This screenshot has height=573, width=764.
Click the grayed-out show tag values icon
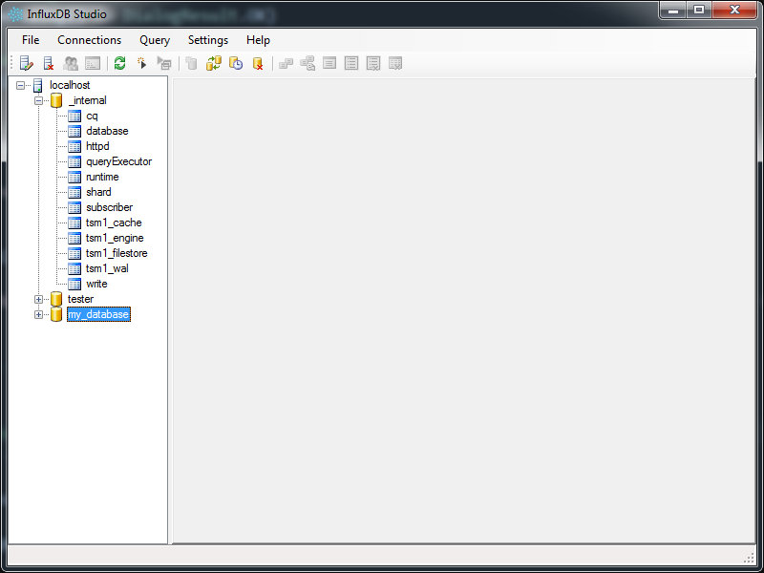(308, 63)
